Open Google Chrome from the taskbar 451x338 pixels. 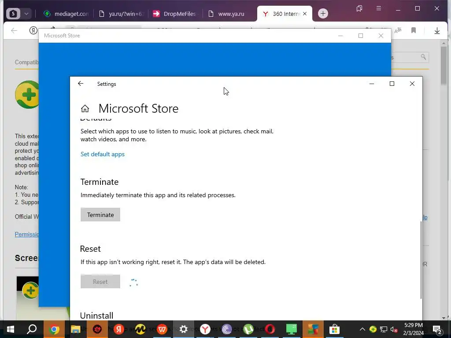[x=54, y=329]
